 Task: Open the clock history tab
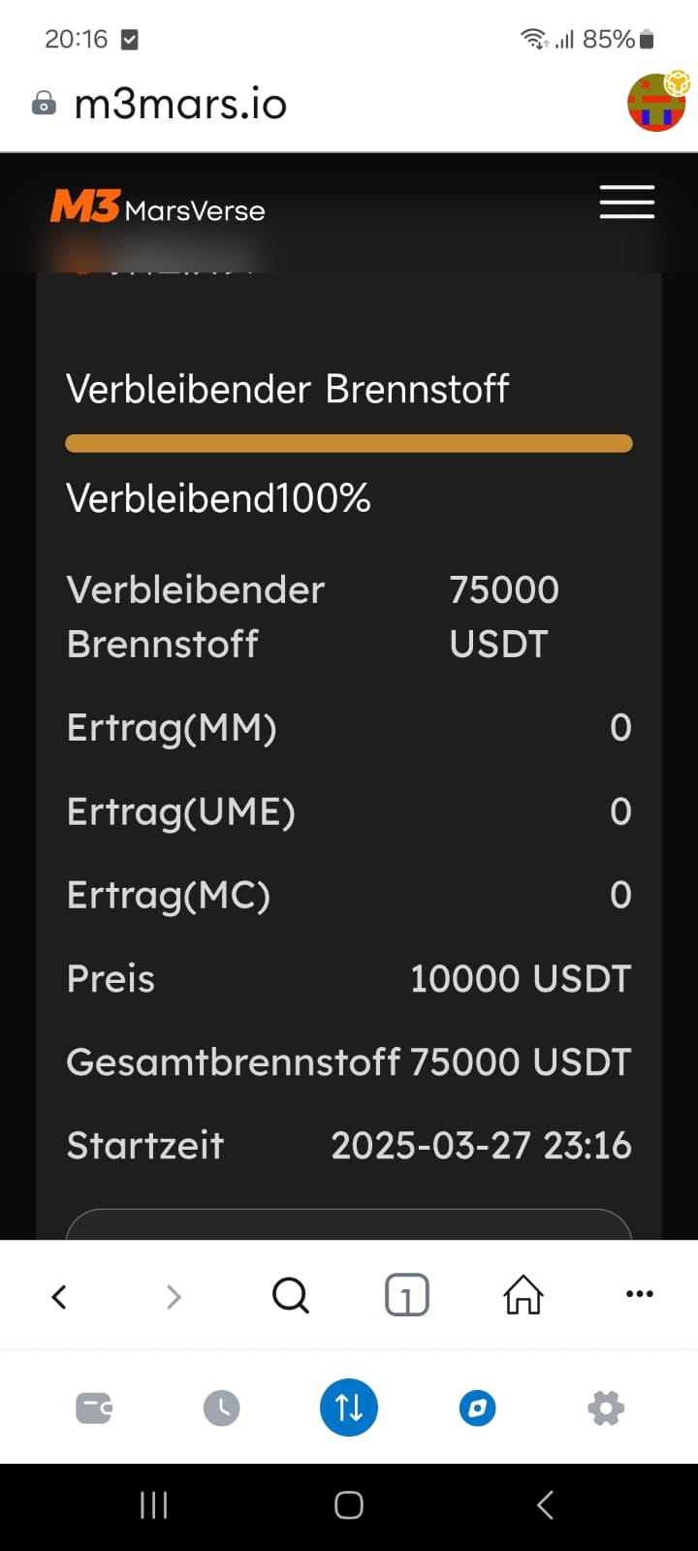pyautogui.click(x=221, y=1408)
